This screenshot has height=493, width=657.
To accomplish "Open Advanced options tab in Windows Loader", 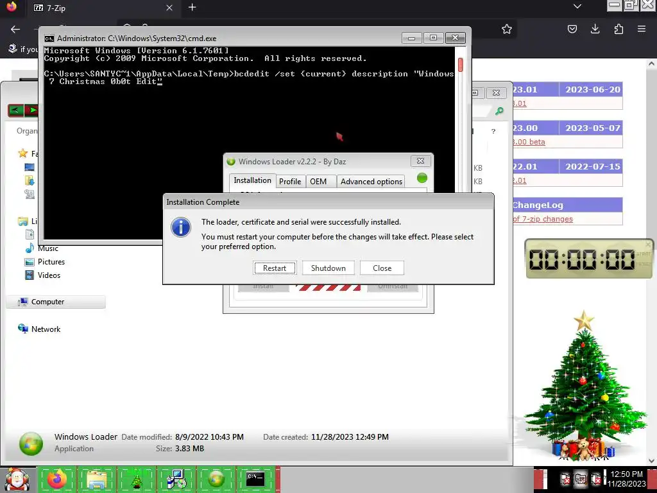I will (371, 181).
